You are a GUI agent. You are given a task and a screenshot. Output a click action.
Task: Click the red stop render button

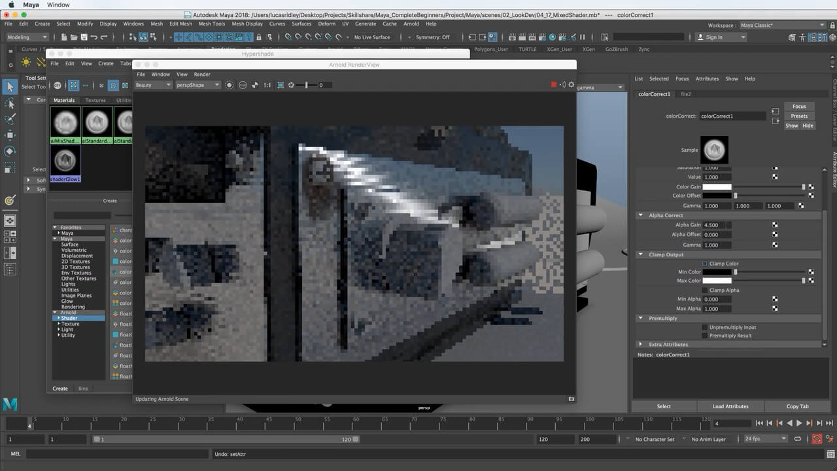pos(554,85)
